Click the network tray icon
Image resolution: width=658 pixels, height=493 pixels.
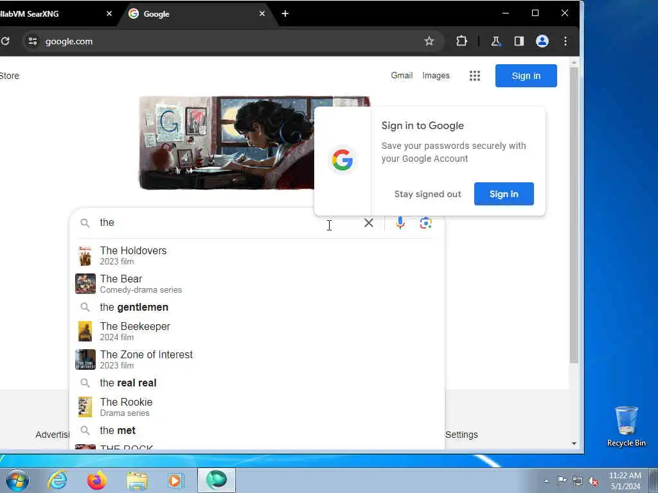coord(578,481)
